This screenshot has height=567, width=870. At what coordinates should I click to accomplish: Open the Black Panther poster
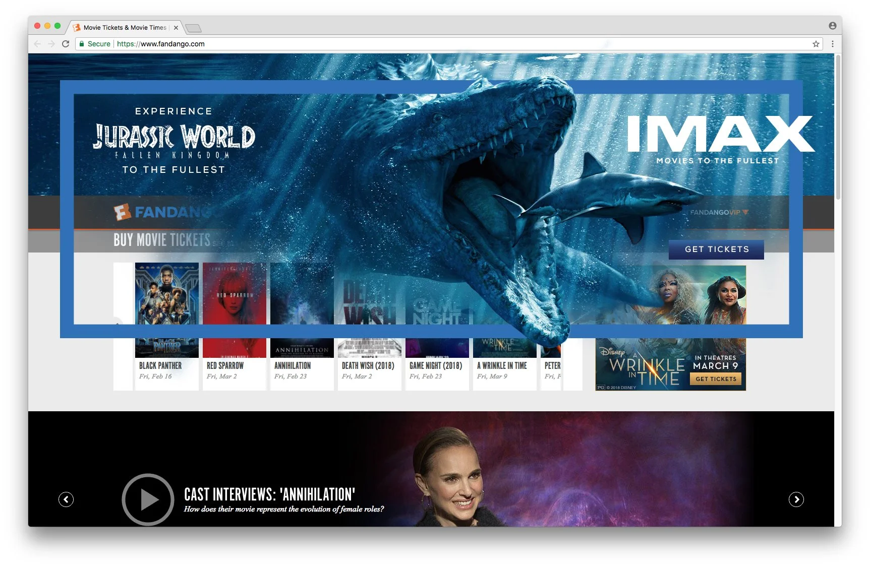click(167, 310)
